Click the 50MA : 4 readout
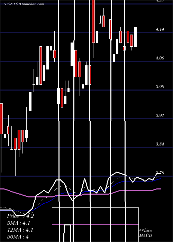Viewport: 173px width, 242px height. tap(18, 237)
